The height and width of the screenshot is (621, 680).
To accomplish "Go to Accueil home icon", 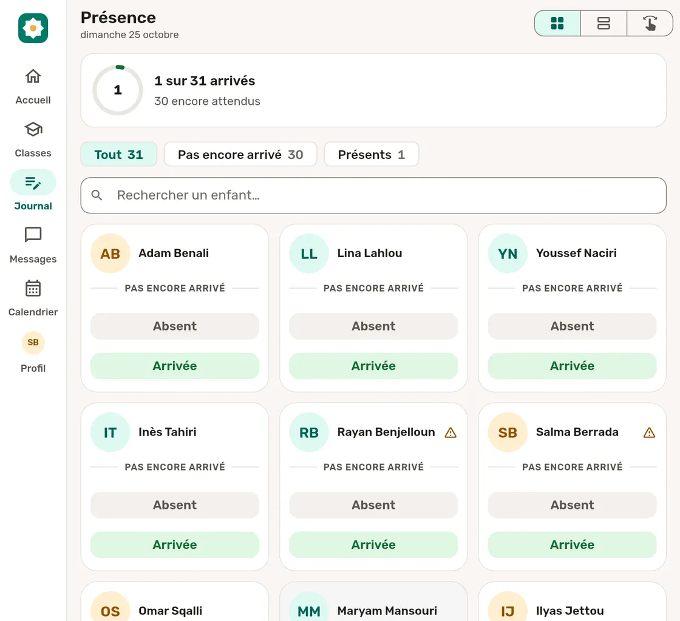I will (x=33, y=76).
